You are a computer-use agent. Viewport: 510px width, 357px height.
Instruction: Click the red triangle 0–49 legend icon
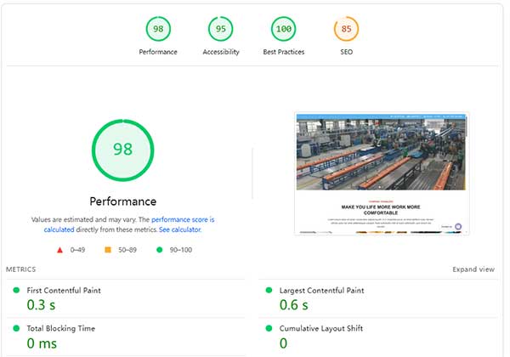(x=59, y=250)
